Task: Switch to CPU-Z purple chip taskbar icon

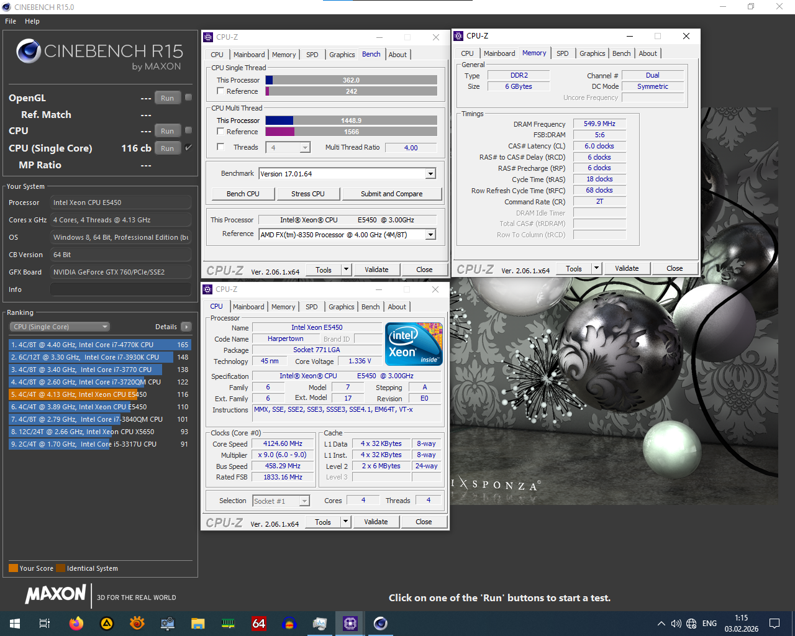Action: [350, 624]
